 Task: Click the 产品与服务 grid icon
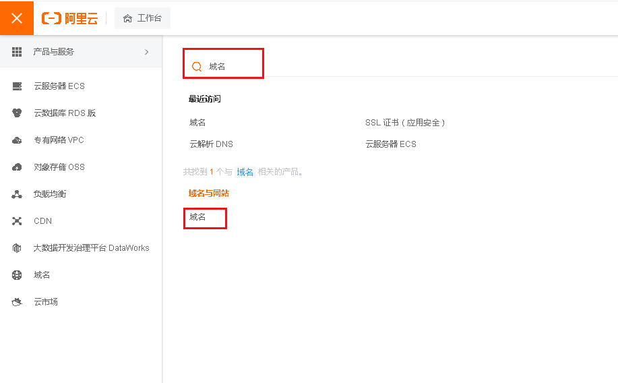(x=17, y=52)
